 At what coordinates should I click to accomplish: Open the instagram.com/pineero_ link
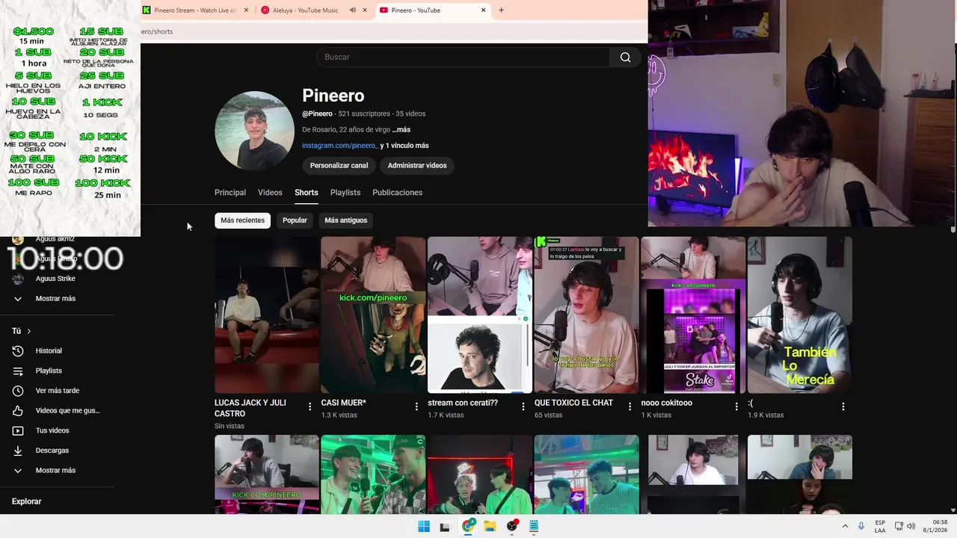pyautogui.click(x=339, y=146)
